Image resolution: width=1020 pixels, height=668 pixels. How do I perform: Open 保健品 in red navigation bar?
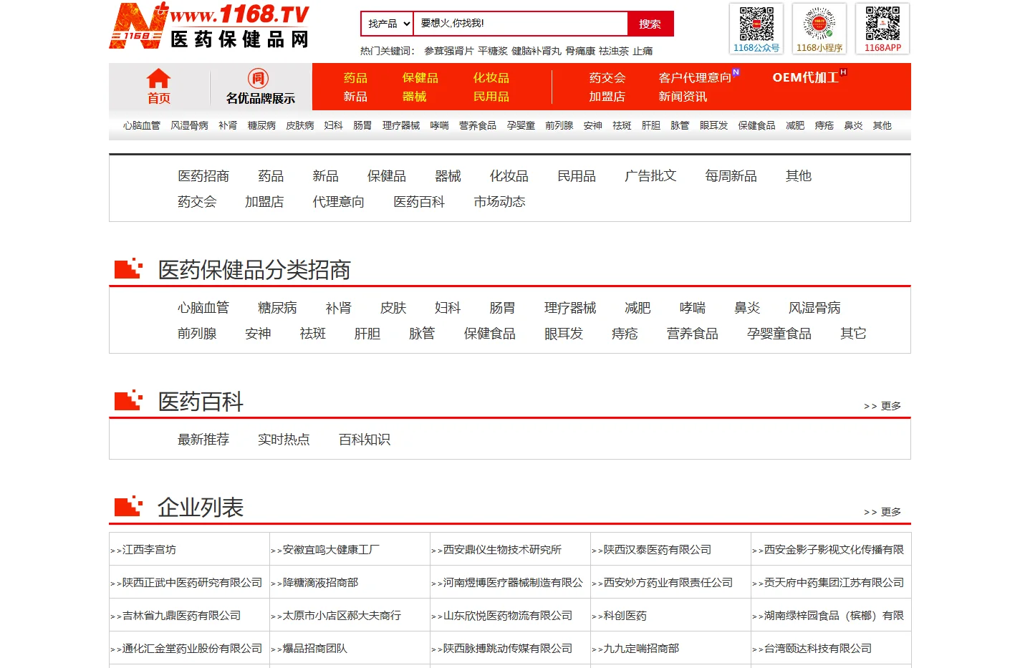click(420, 77)
